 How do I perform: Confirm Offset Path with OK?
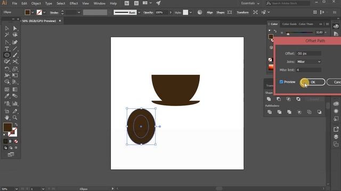[313, 82]
